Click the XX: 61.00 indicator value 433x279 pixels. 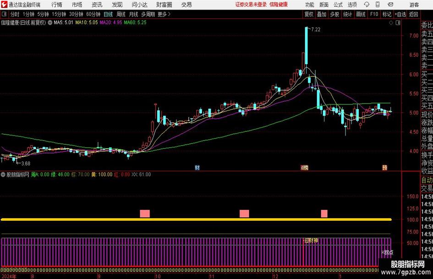click(x=141, y=175)
